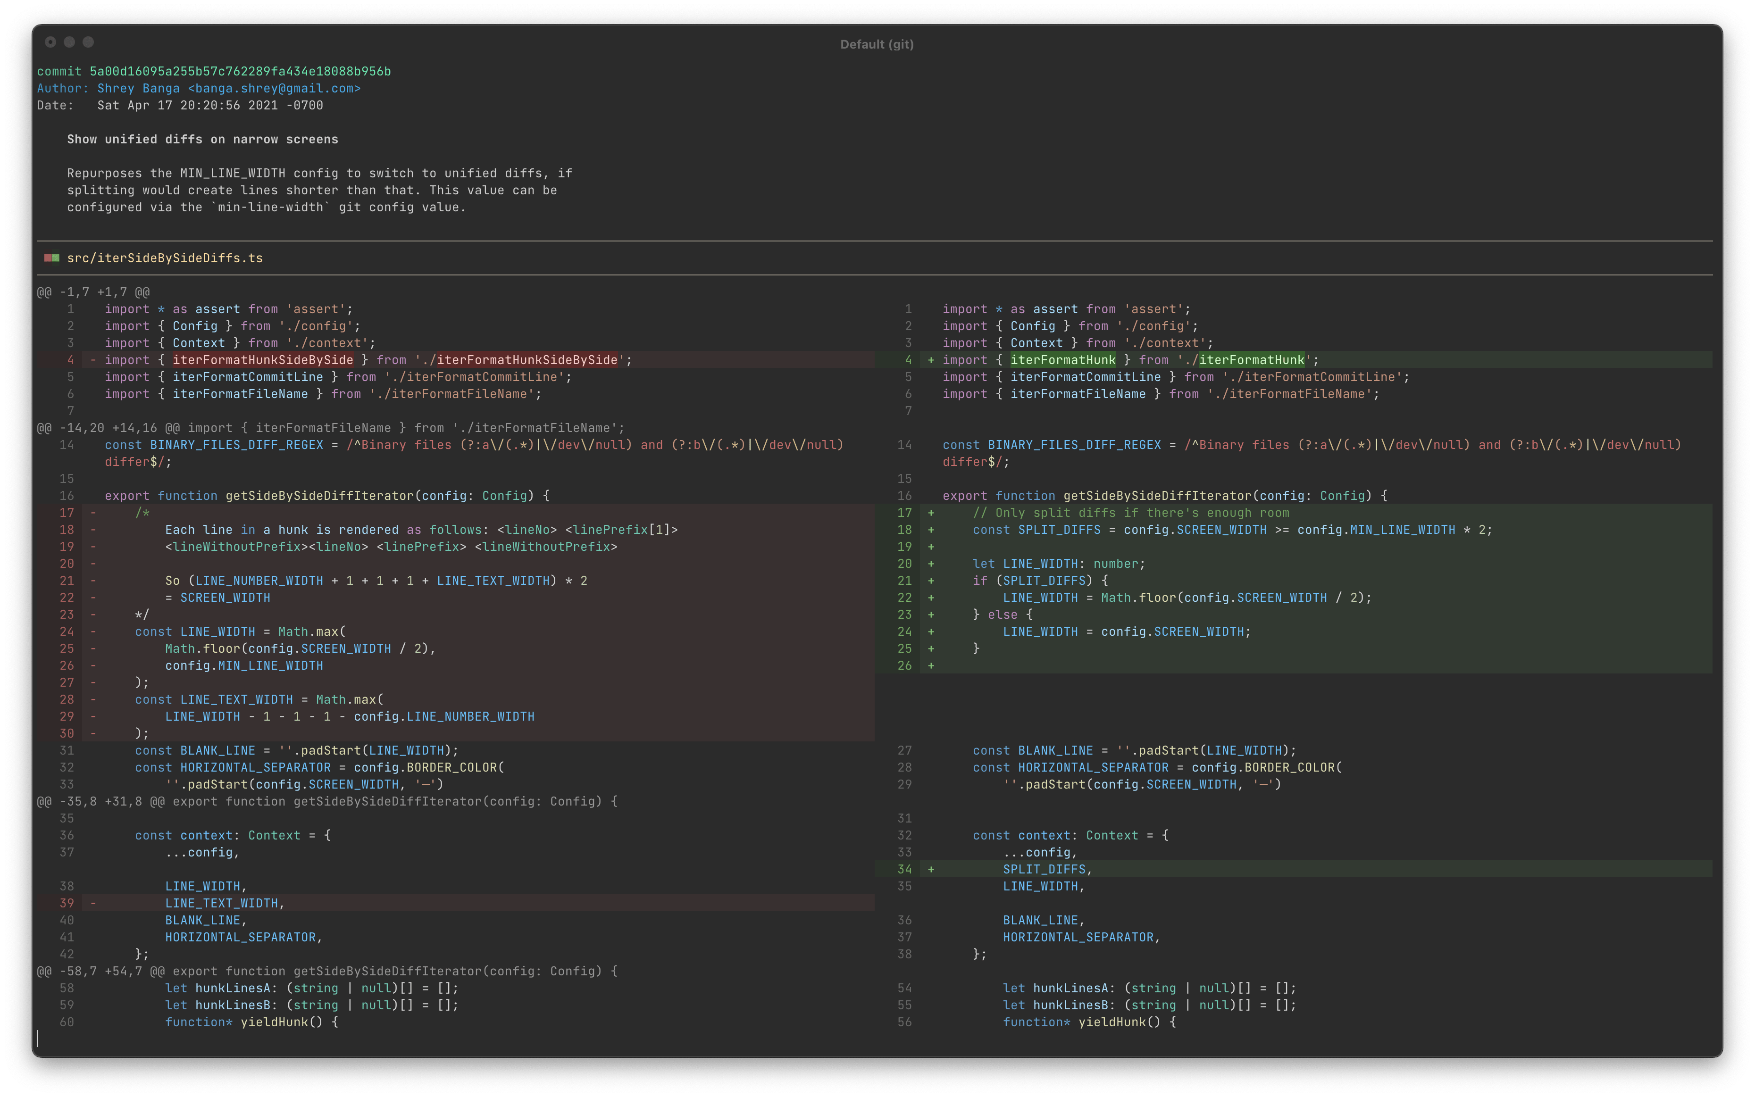
Task: Click the green zoom traffic light
Action: click(x=89, y=42)
